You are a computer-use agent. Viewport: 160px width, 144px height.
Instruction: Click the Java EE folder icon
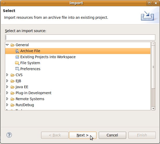pyautogui.click(x=13, y=87)
